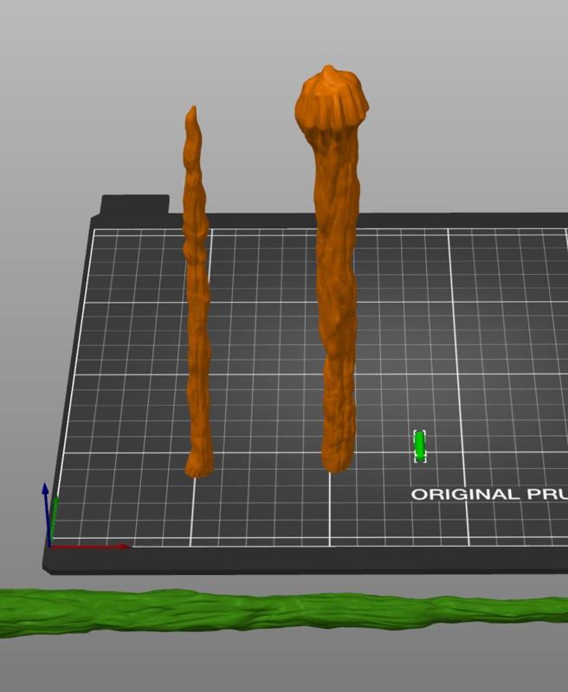Click the large green branch model at bottom
Screen dimensions: 568x692
coord(284,612)
